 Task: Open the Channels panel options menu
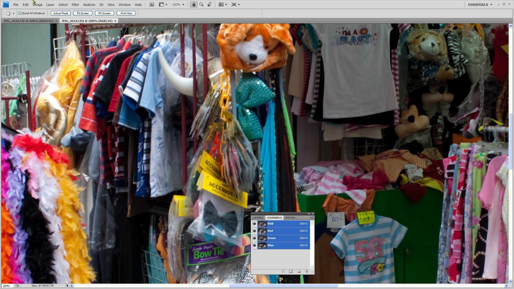point(312,218)
